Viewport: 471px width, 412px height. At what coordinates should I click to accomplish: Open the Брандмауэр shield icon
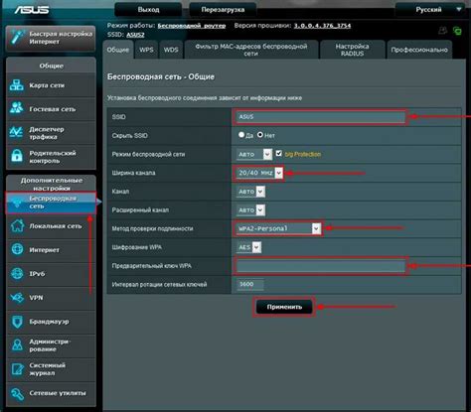pos(17,322)
